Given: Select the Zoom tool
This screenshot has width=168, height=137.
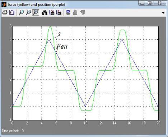Looking at the screenshot, I should [x=22, y=12].
